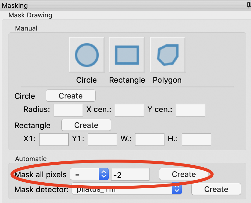Viewport: 251px width, 203px height.
Task: Focus the H. height input field
Action: (x=196, y=140)
